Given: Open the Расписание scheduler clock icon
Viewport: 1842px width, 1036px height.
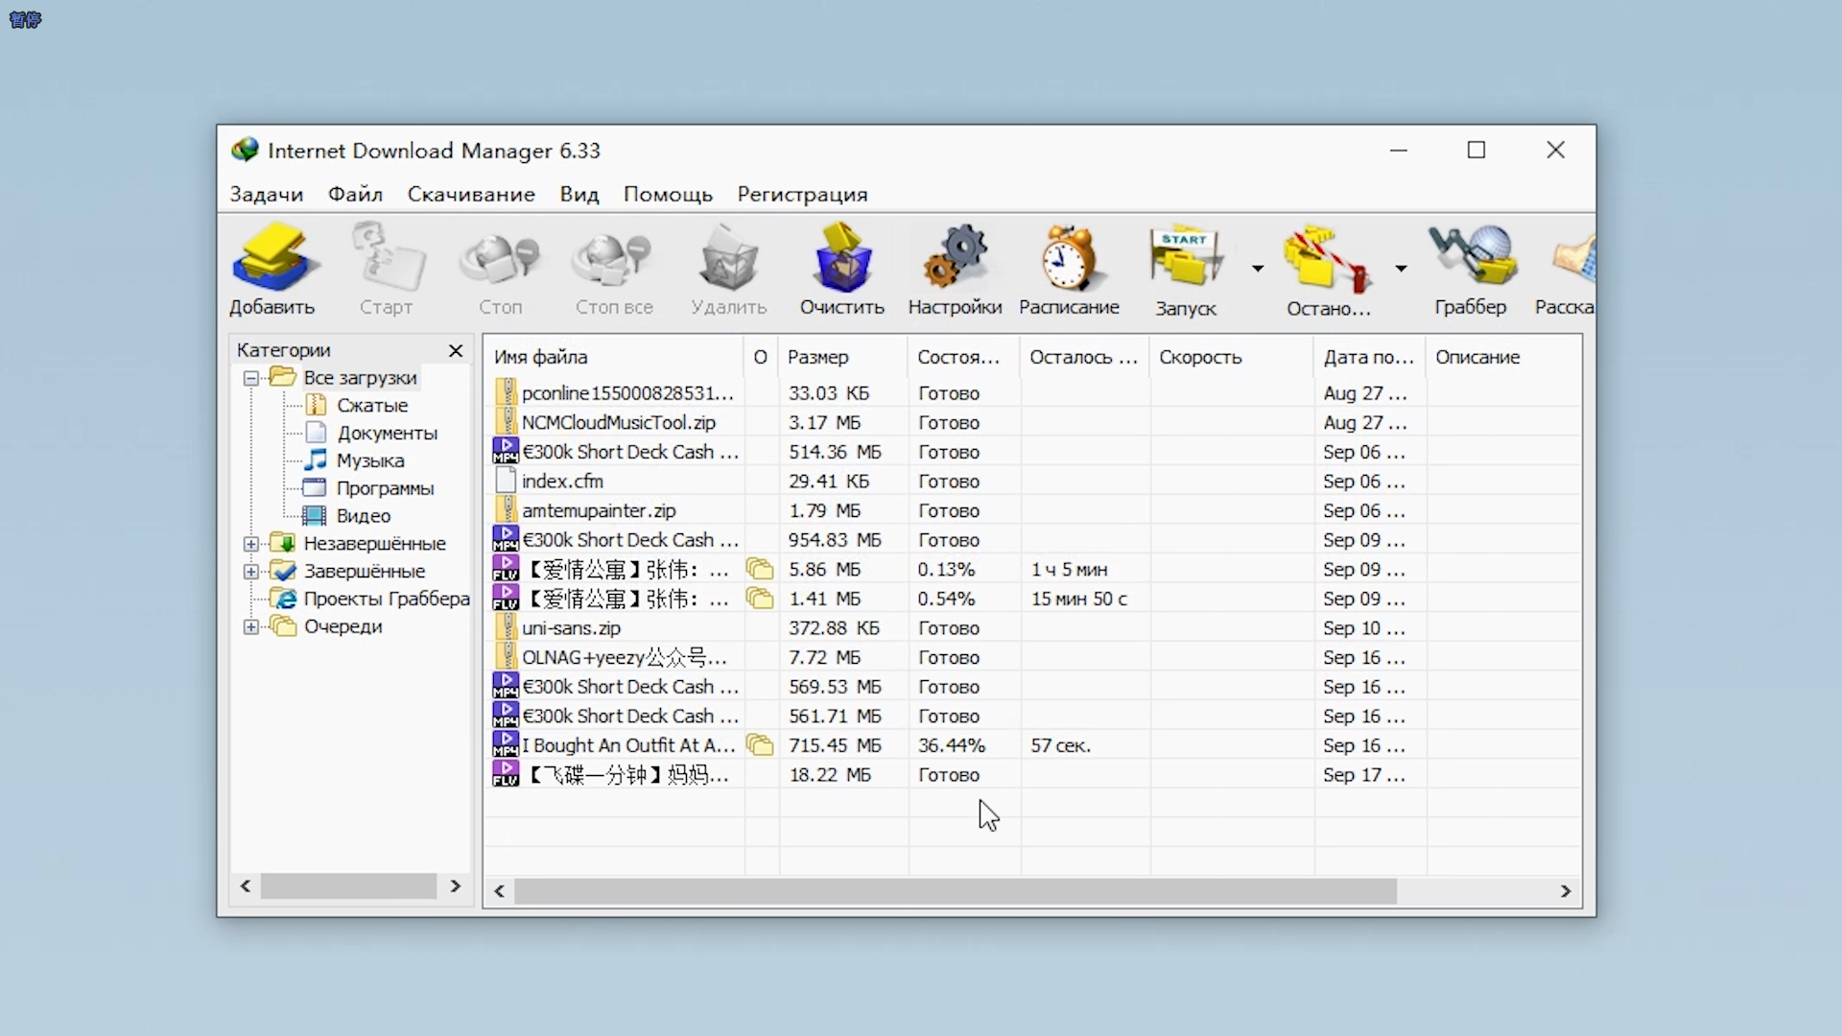Looking at the screenshot, I should (1069, 257).
